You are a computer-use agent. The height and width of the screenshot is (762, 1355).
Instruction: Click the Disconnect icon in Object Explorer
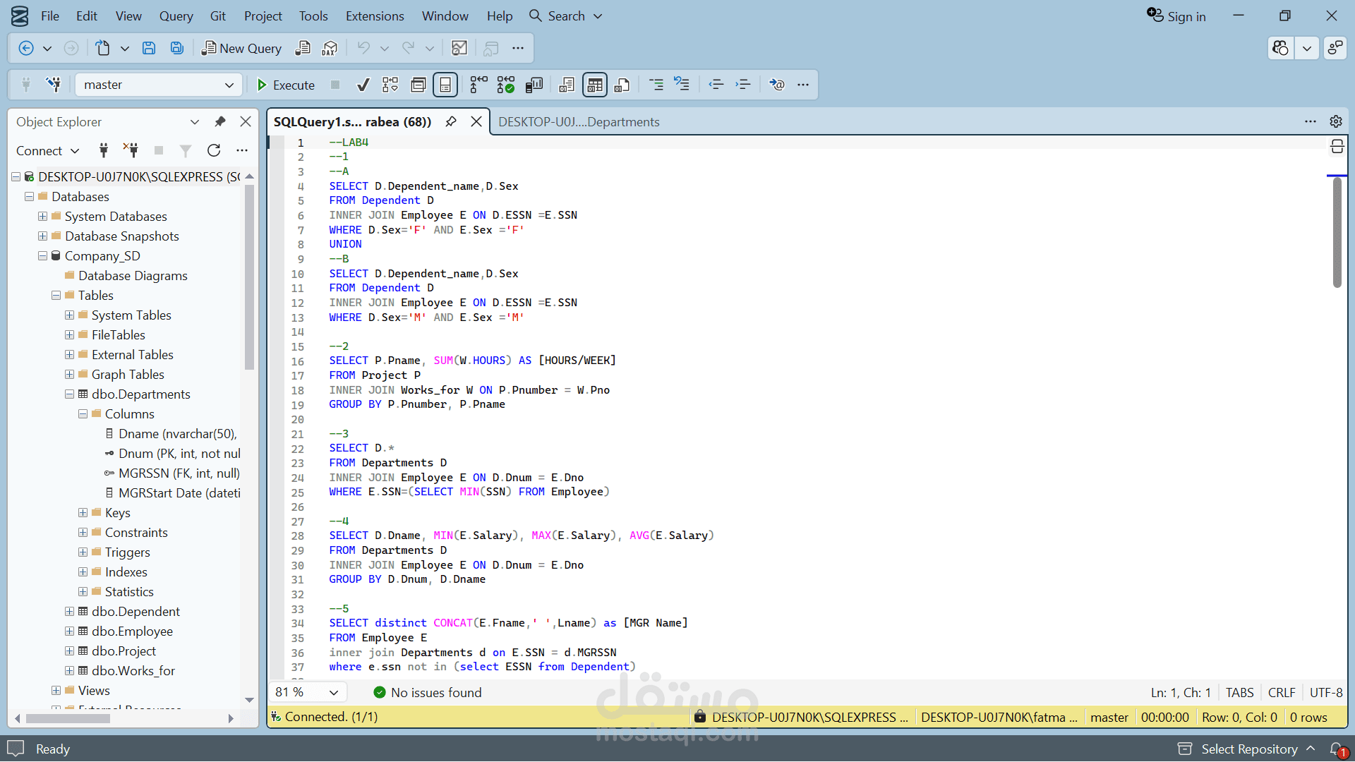click(131, 150)
